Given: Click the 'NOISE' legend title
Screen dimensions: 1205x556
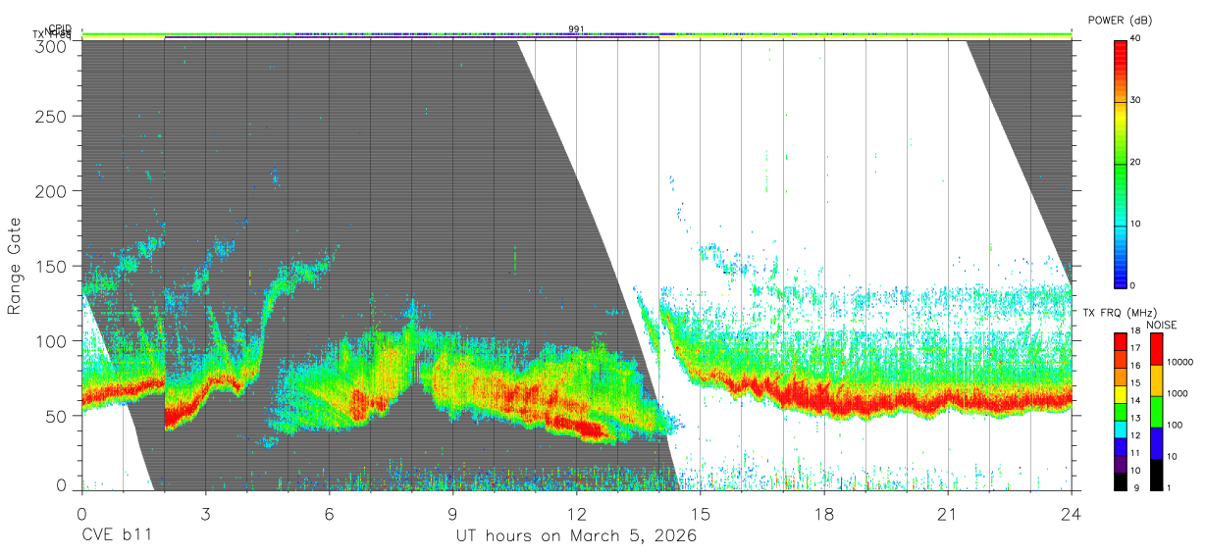Looking at the screenshot, I should pos(1164,325).
